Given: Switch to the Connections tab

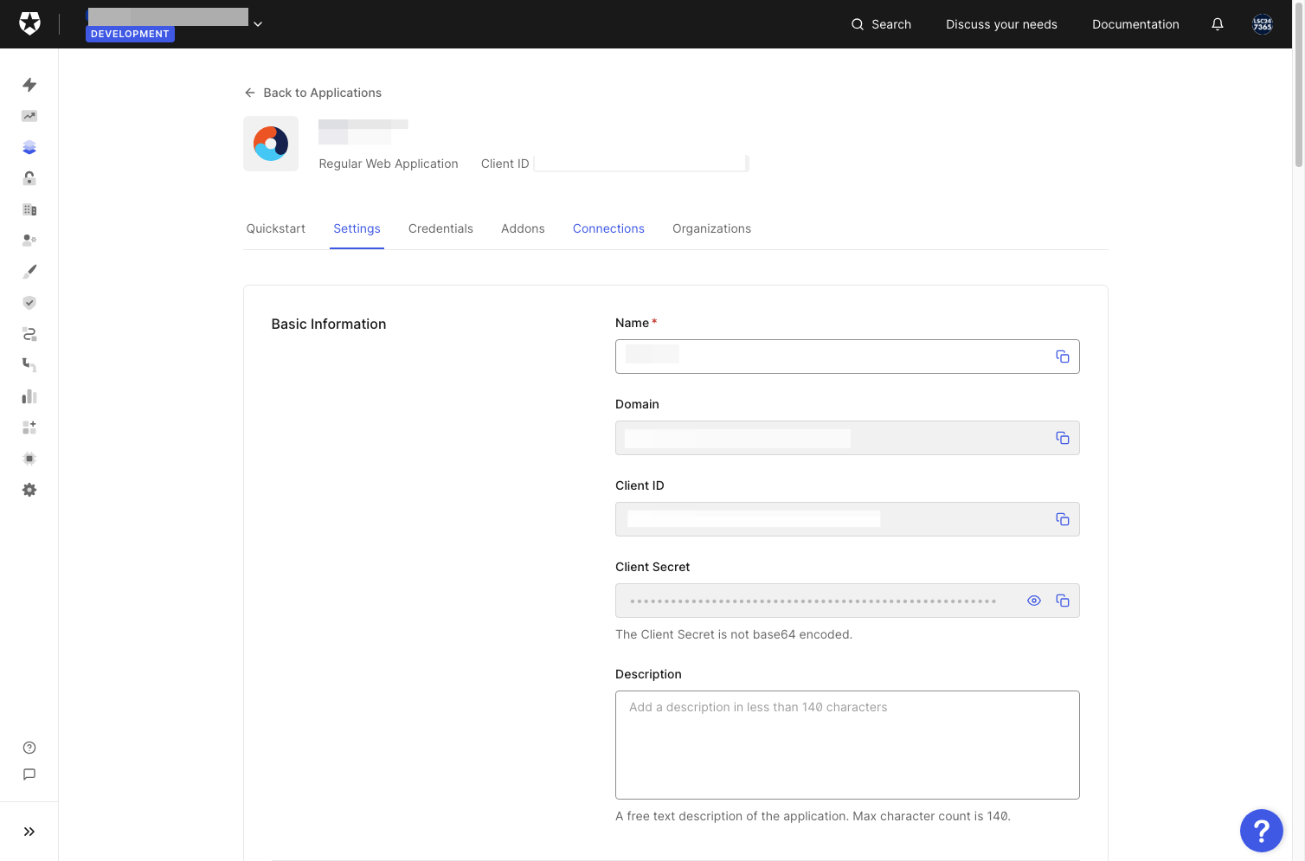Looking at the screenshot, I should (608, 228).
